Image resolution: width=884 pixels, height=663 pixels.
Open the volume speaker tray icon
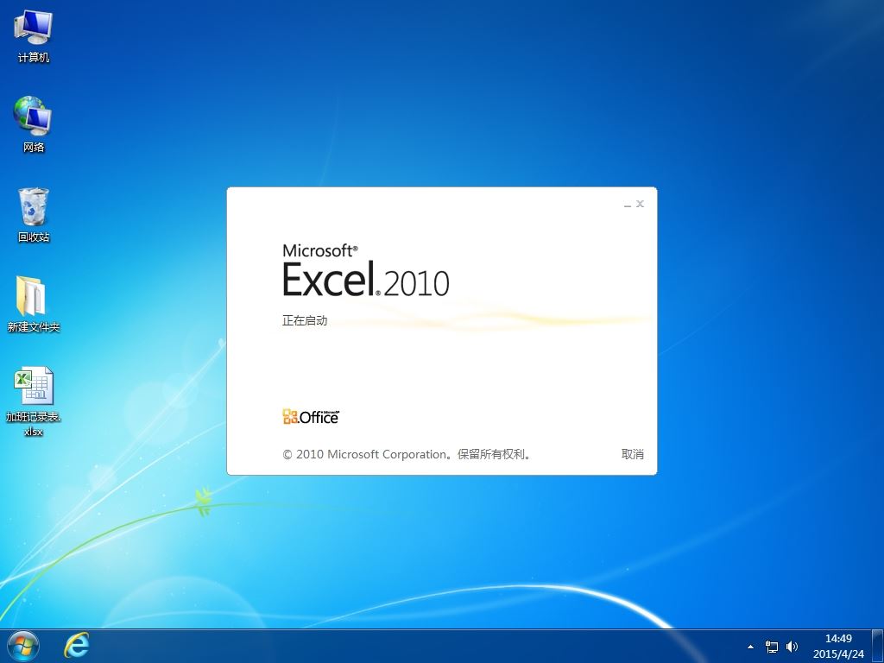point(792,647)
